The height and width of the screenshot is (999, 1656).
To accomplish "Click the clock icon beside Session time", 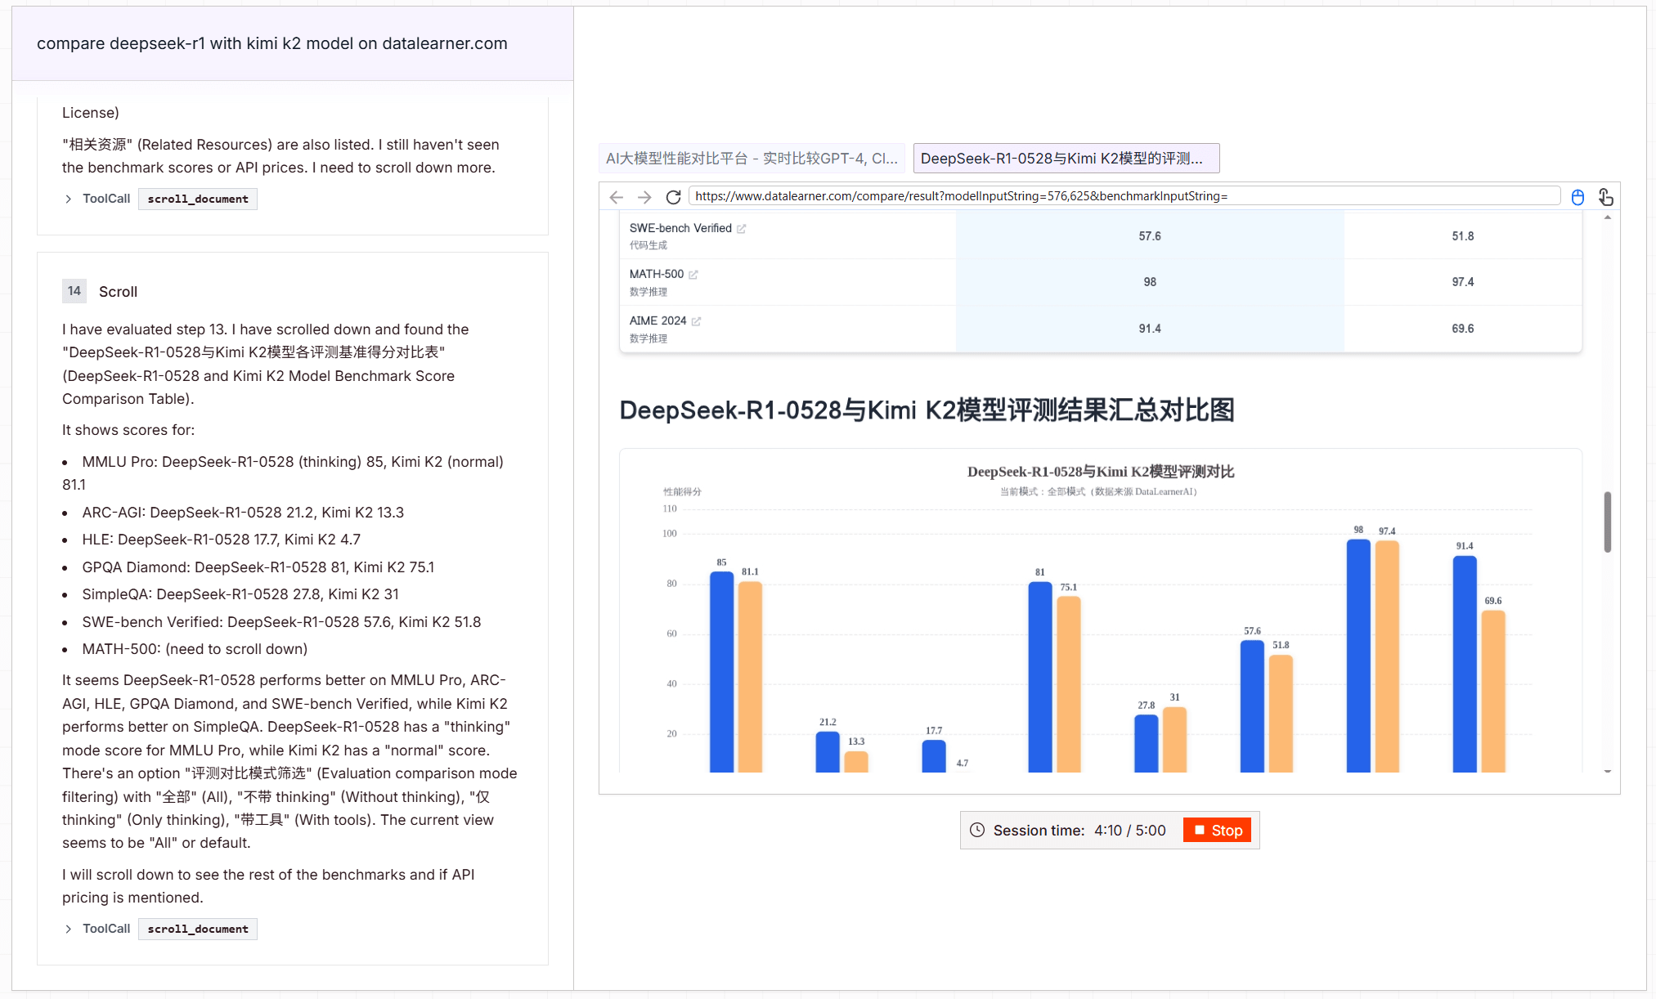I will tap(976, 830).
